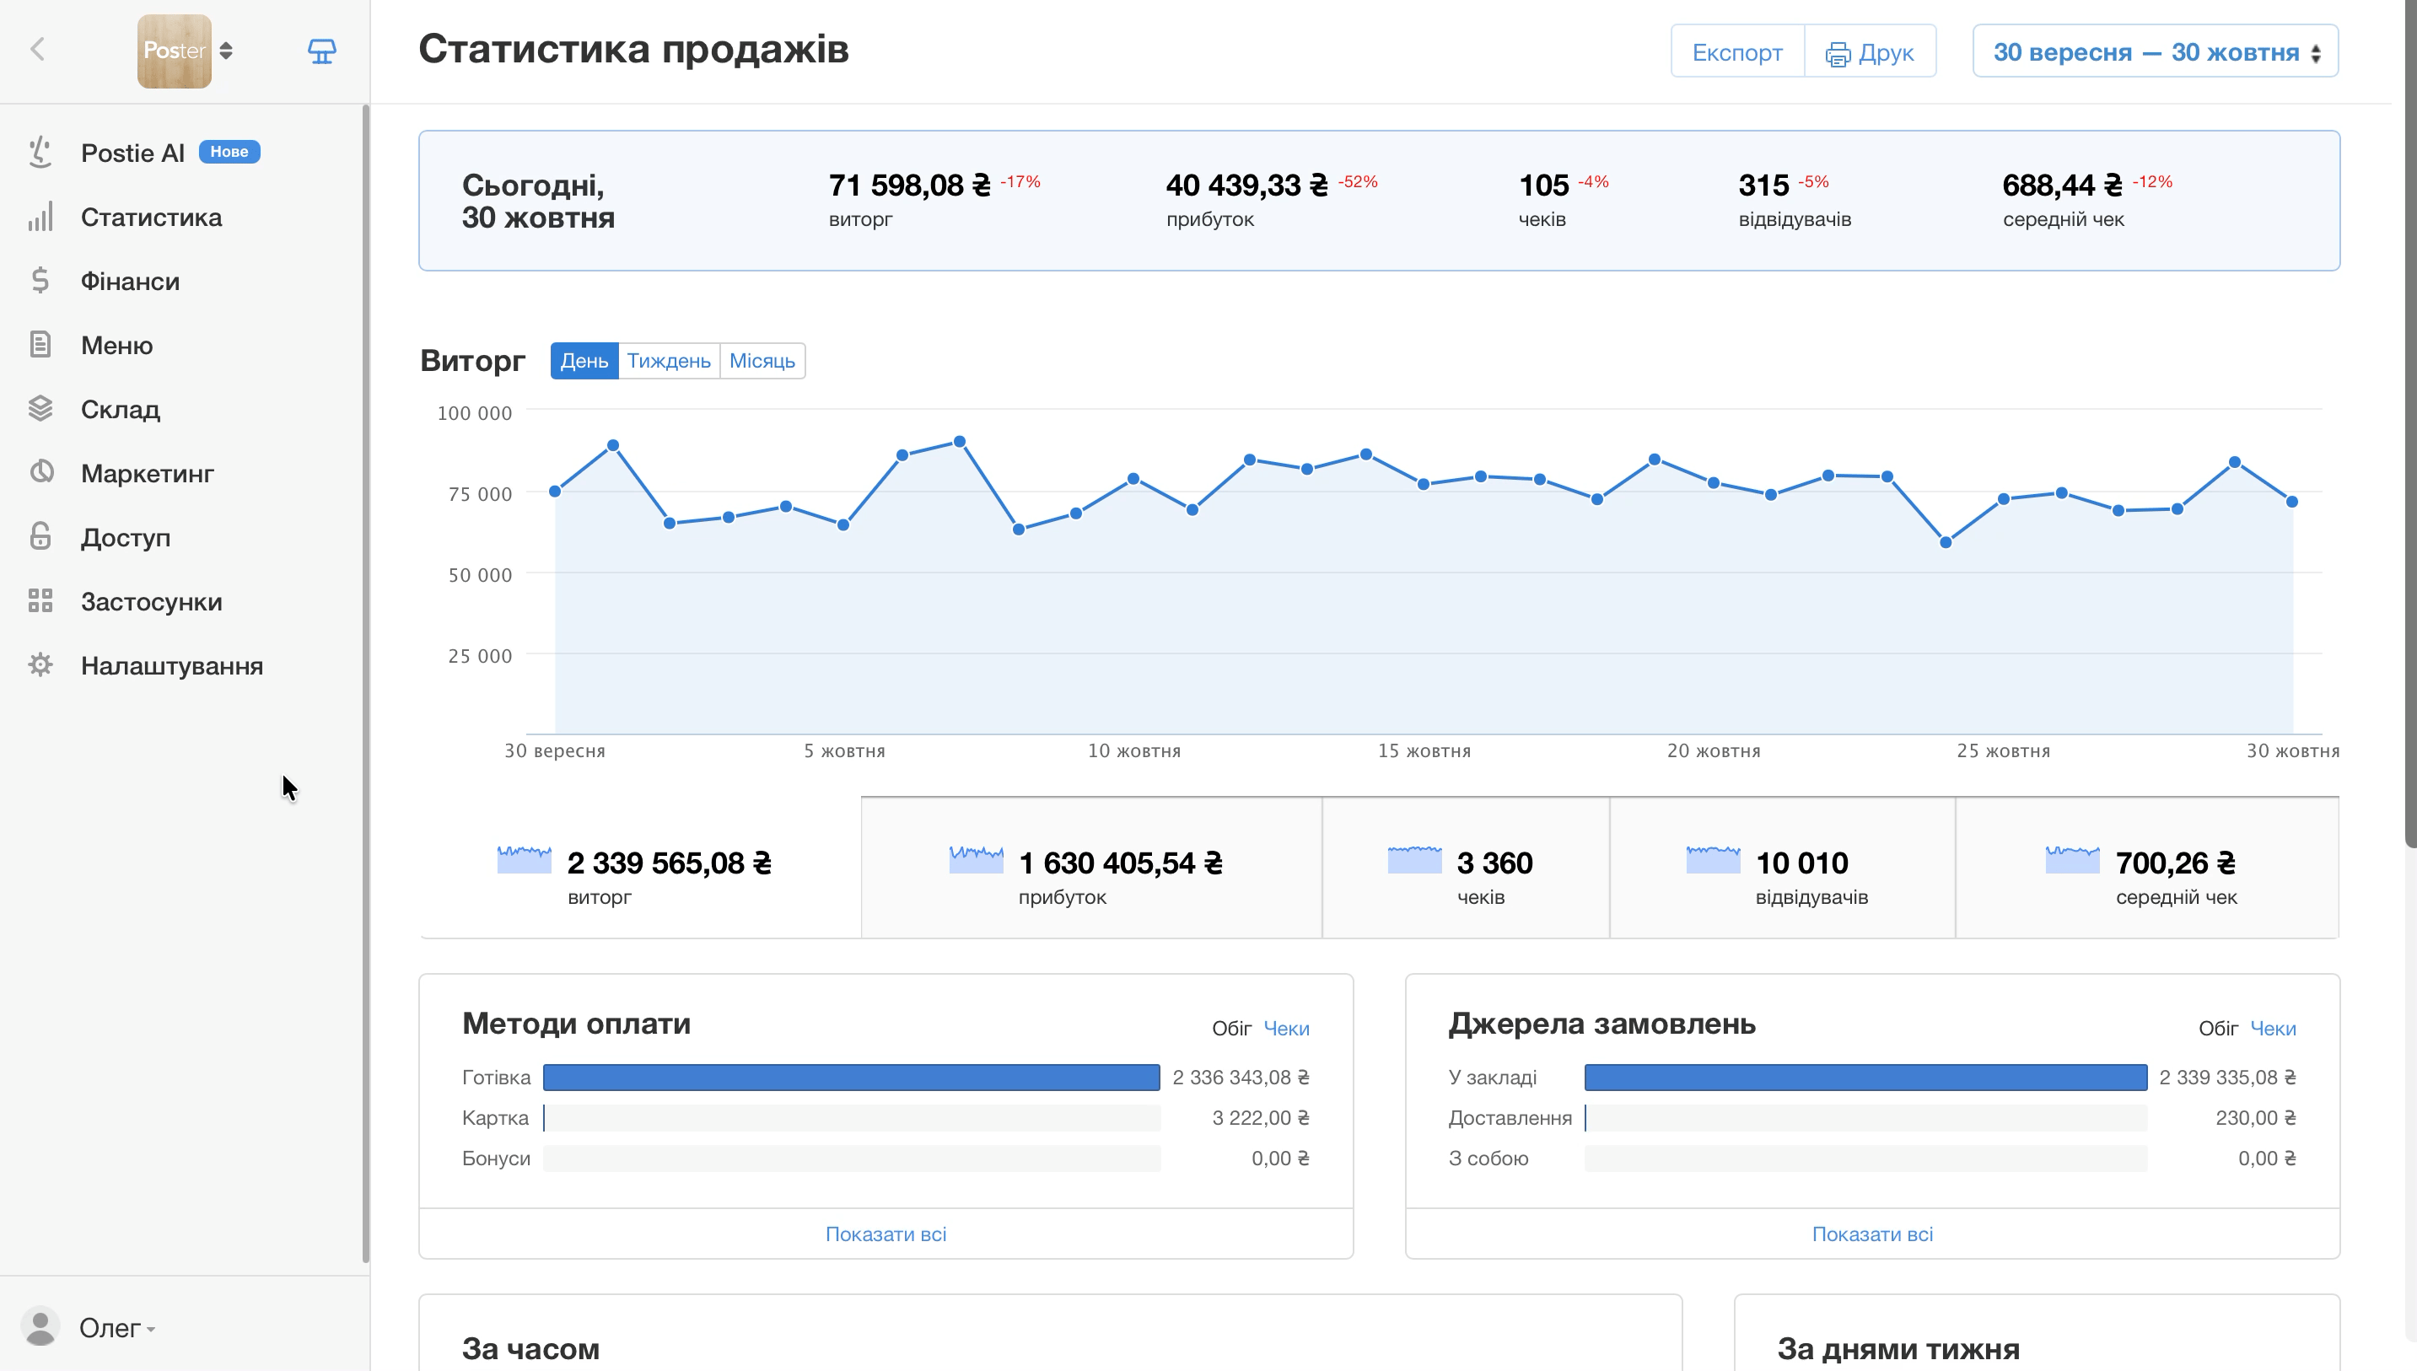
Task: Click the rightmost 30 жовтня data point on chart
Action: (2292, 502)
